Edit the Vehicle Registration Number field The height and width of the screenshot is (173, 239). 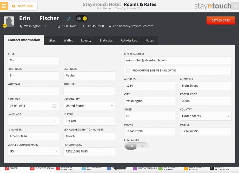(x=89, y=136)
